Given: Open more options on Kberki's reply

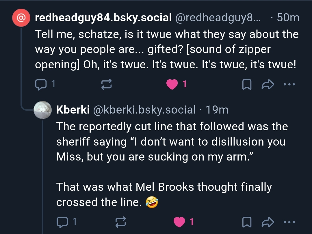Looking at the screenshot, I should pyautogui.click(x=289, y=222).
